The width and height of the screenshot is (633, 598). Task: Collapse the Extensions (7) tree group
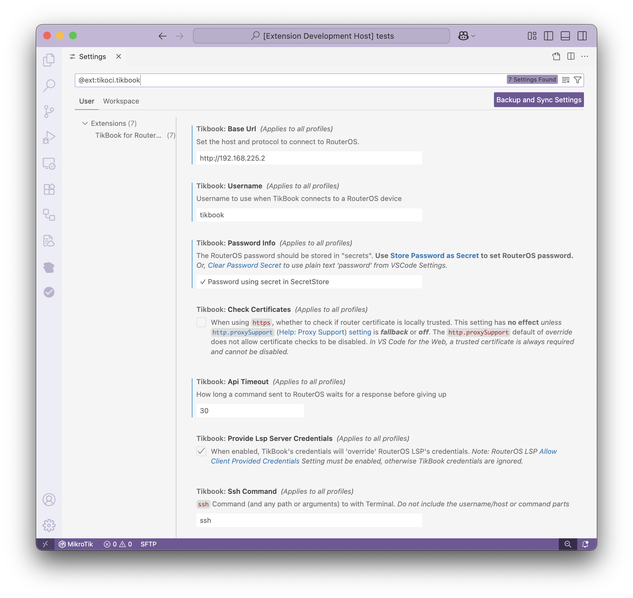tap(85, 123)
